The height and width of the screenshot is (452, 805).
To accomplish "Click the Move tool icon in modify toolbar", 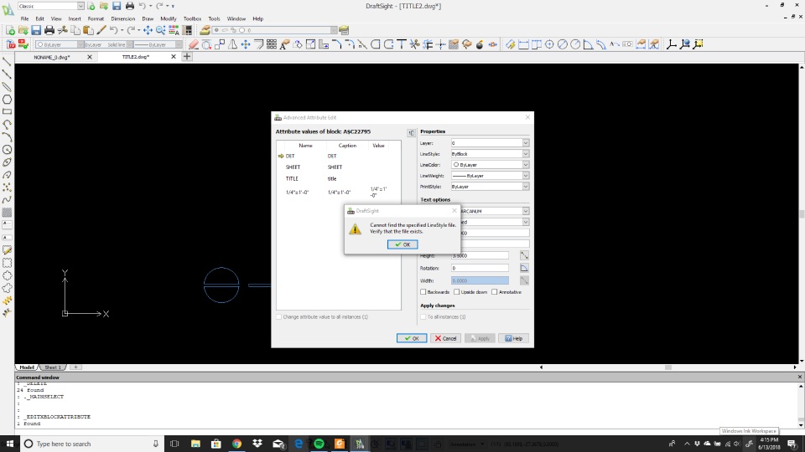I will (x=246, y=44).
